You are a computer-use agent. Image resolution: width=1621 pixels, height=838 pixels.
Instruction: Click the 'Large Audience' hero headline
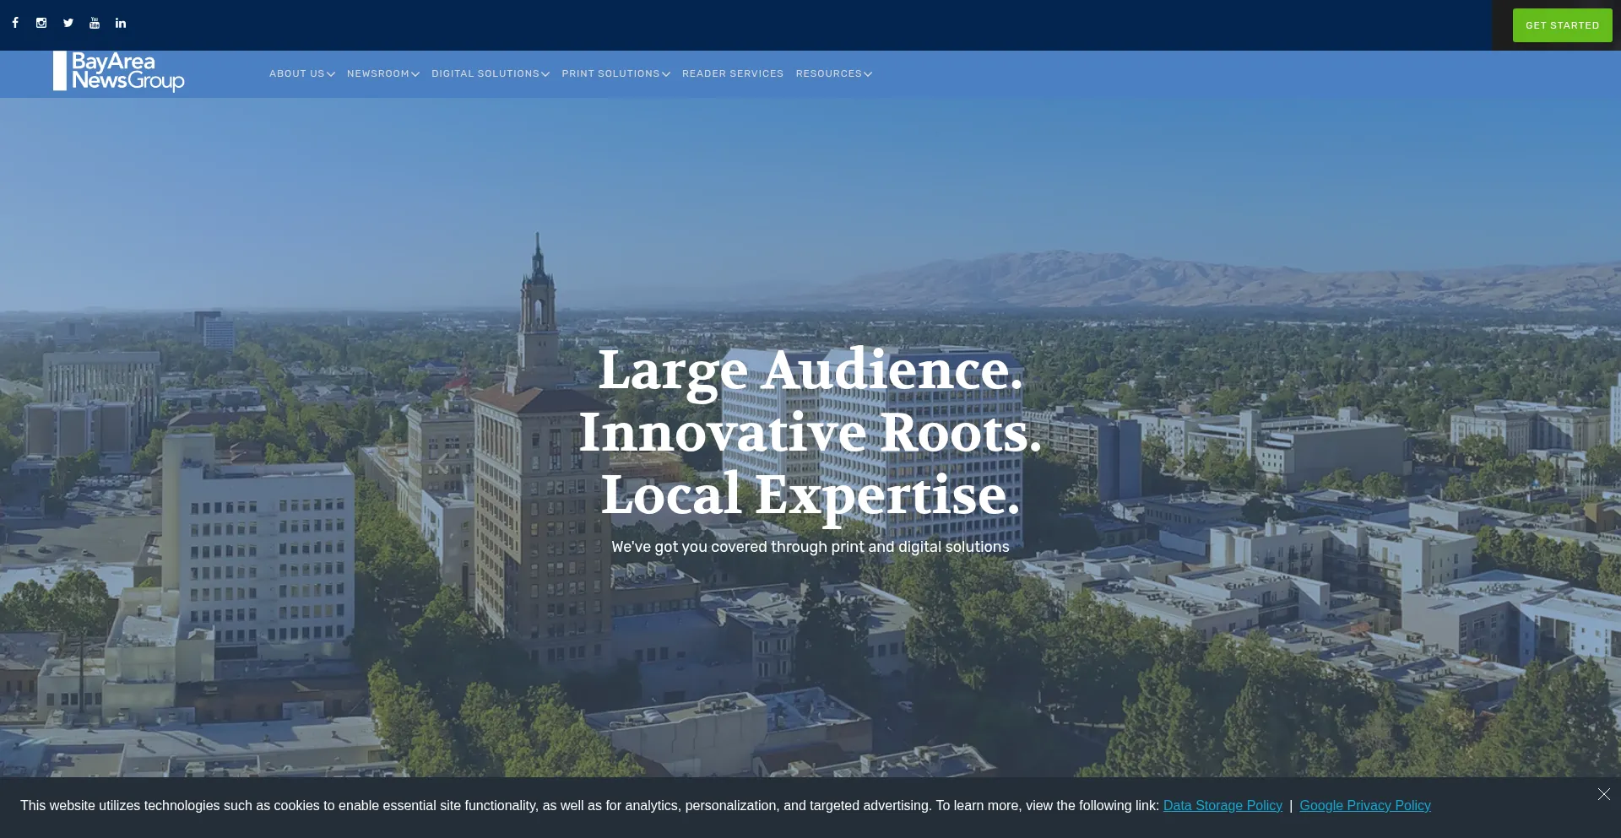point(810,370)
